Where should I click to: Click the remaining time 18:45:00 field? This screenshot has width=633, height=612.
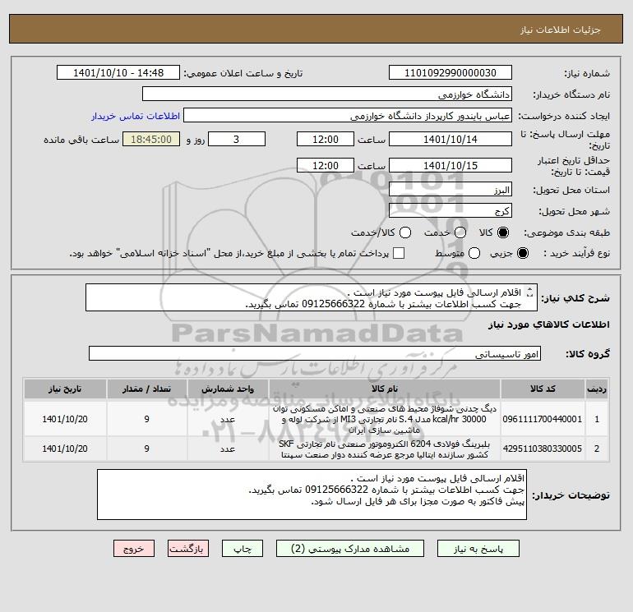tap(151, 139)
